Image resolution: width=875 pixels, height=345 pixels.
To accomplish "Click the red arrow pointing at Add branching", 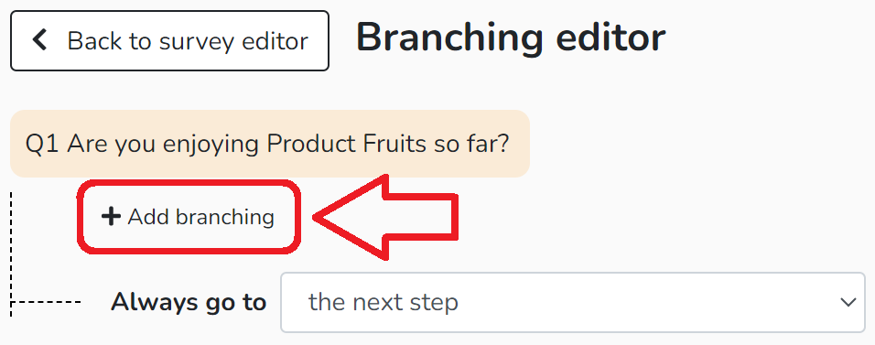I will point(386,217).
